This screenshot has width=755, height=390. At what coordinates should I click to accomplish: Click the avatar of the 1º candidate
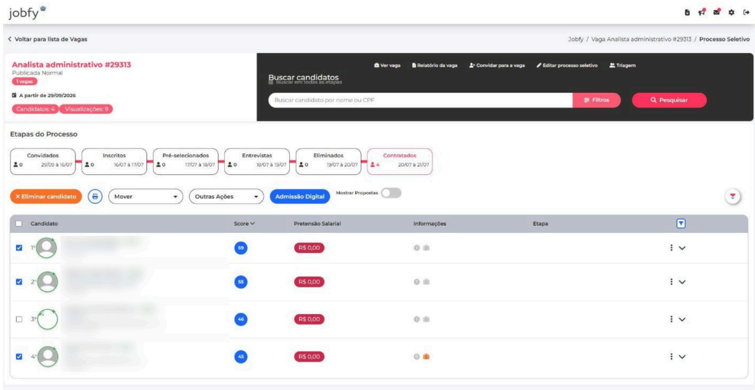[46, 248]
